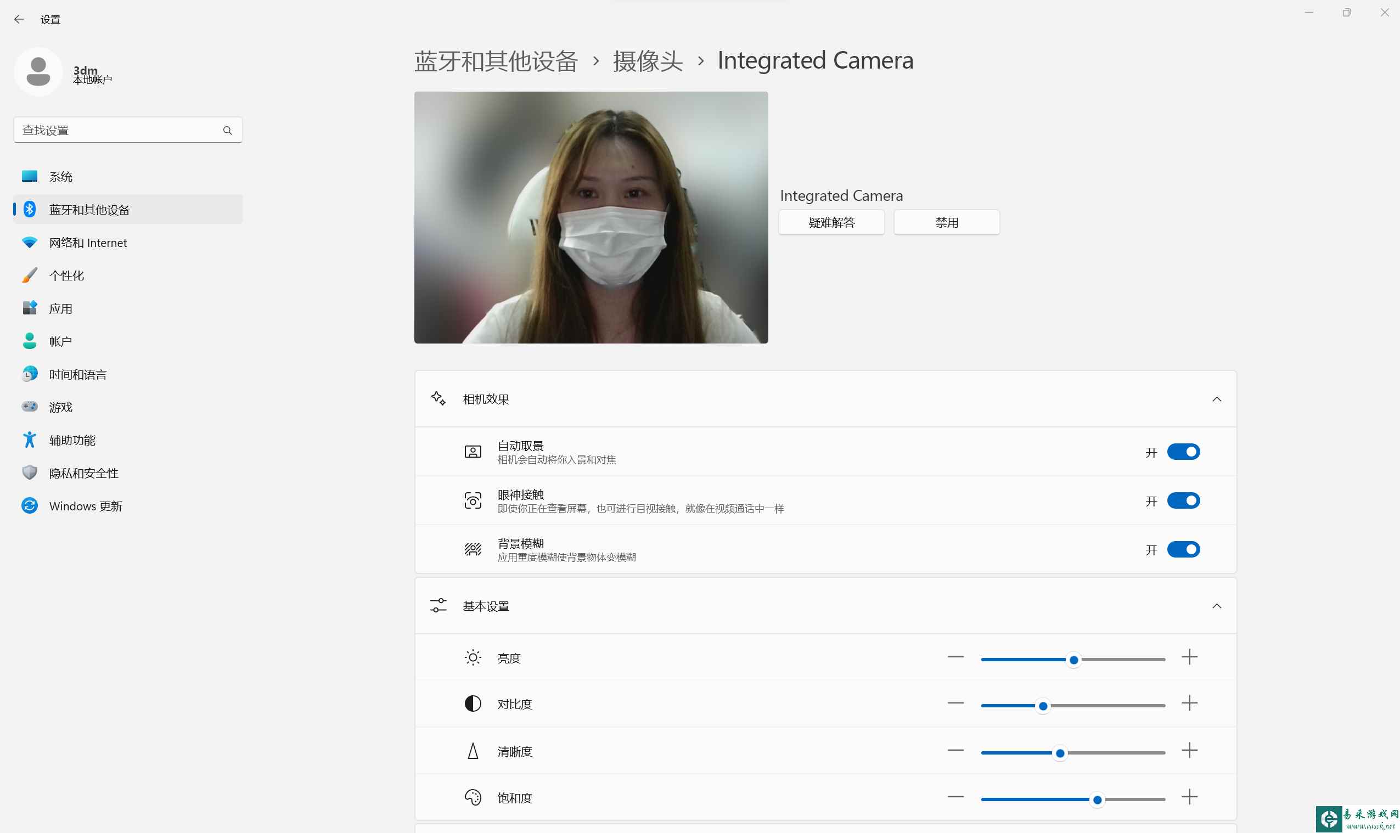Click the palette icon for 饱和度
Viewport: 1400px width, 833px height.
(x=473, y=797)
